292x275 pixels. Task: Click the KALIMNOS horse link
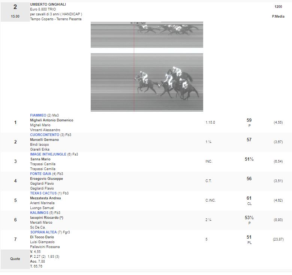39,213
